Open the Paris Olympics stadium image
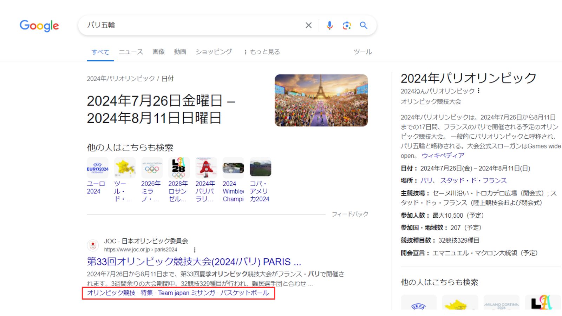The width and height of the screenshot is (562, 316). (x=321, y=100)
